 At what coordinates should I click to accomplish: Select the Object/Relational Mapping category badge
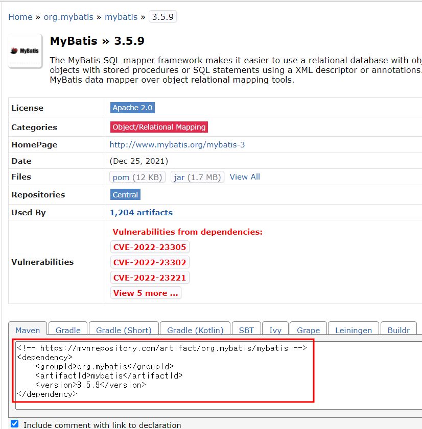(158, 127)
